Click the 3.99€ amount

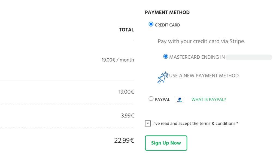[x=128, y=116]
